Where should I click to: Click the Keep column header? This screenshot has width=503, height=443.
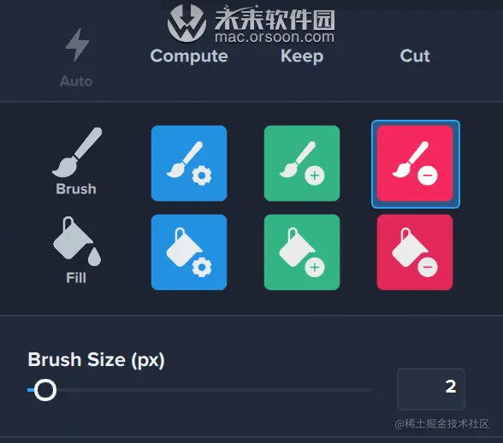tap(302, 56)
